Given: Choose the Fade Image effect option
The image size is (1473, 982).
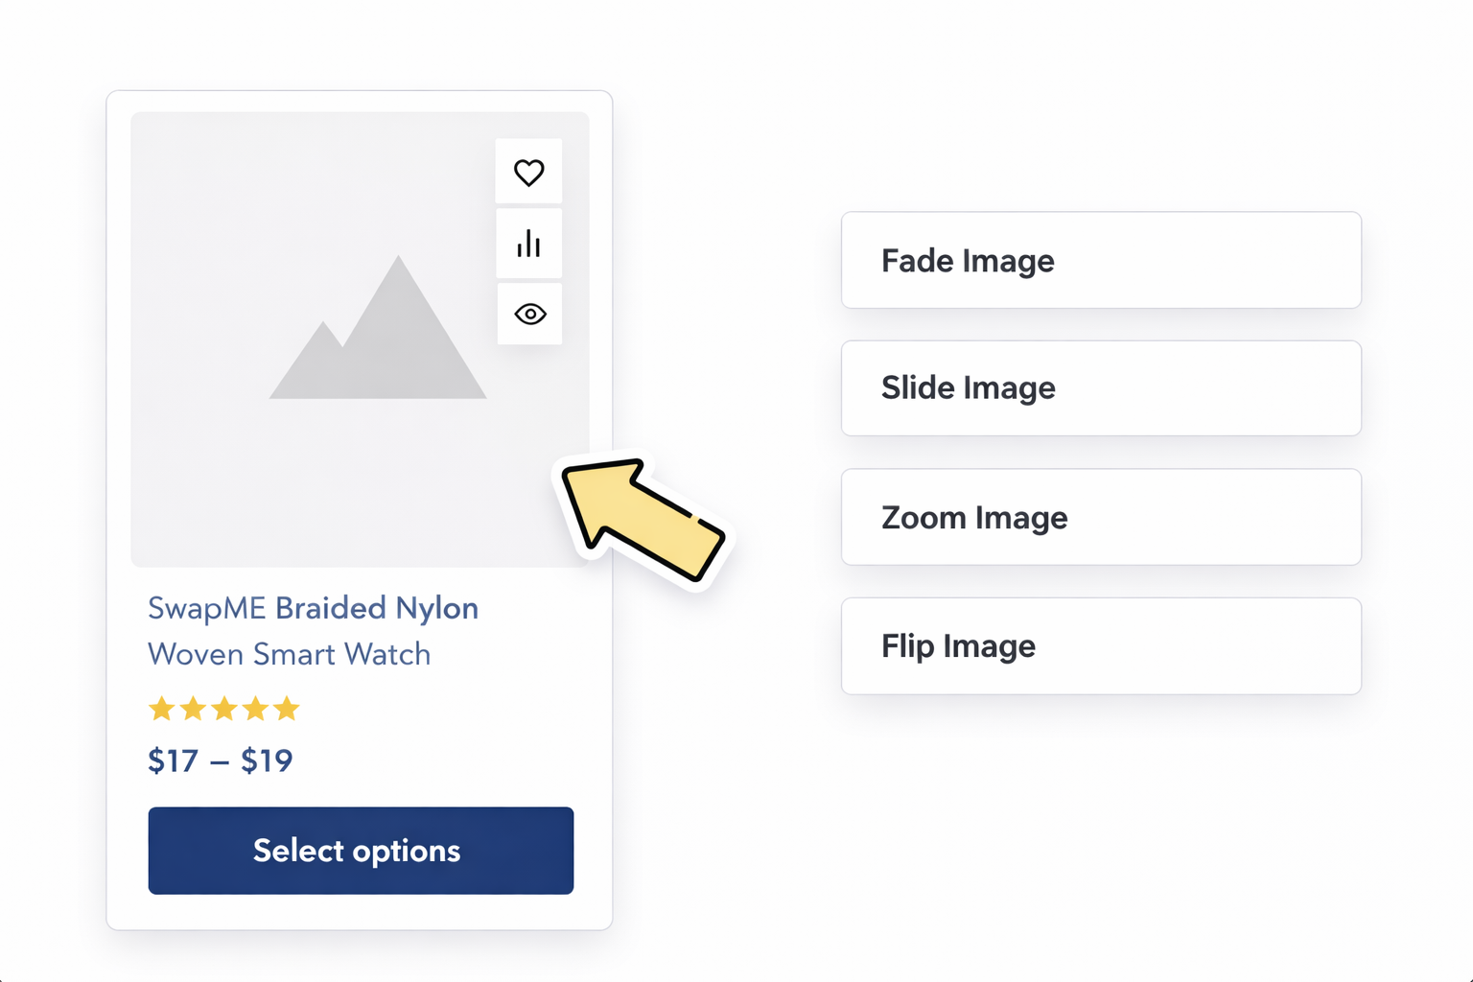Looking at the screenshot, I should [x=1100, y=260].
